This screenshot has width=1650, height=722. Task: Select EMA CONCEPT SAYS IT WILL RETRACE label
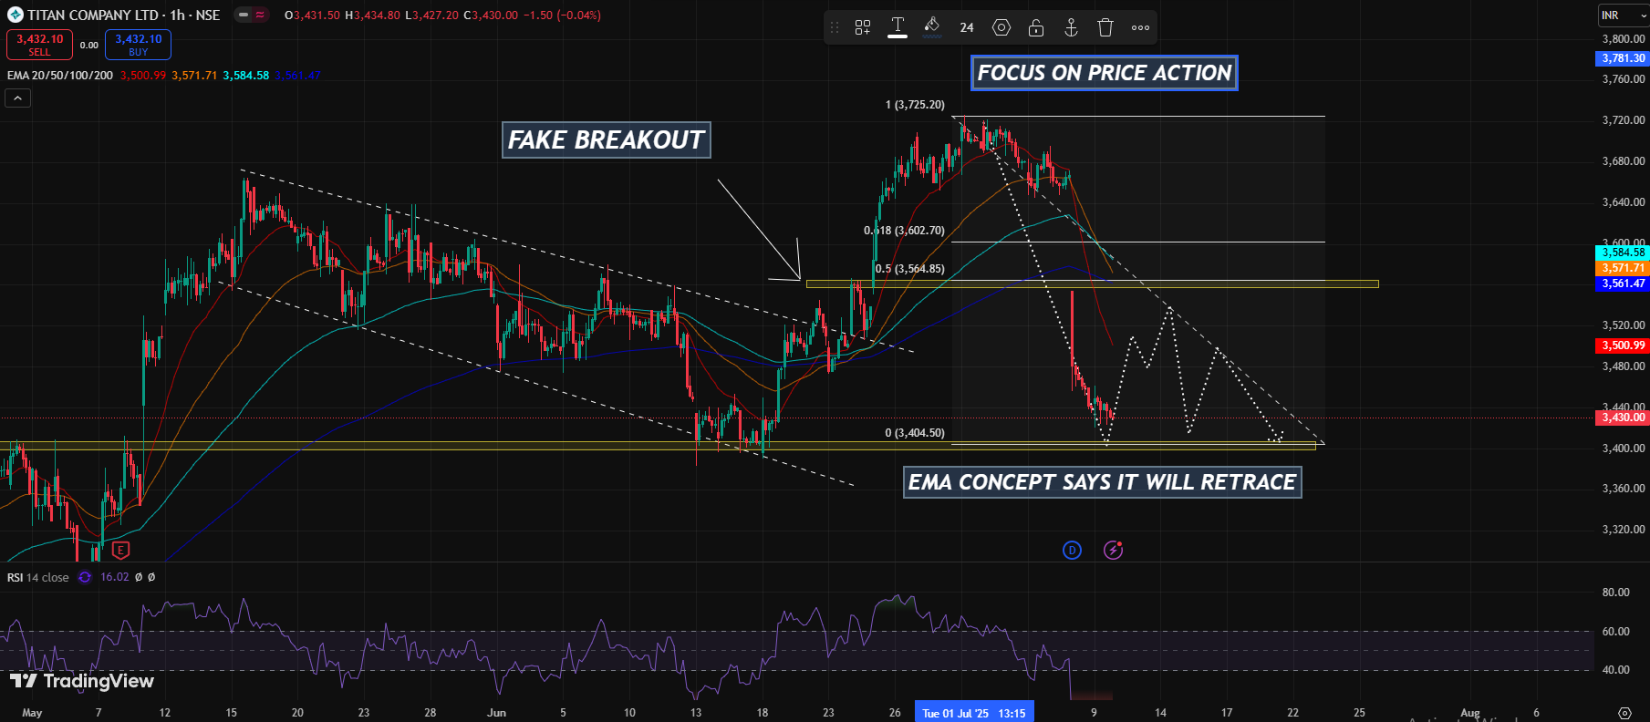1102,482
